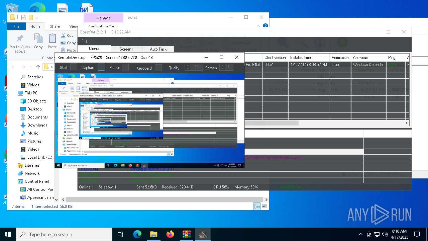Click the Paste shortcut icon

coord(63,50)
